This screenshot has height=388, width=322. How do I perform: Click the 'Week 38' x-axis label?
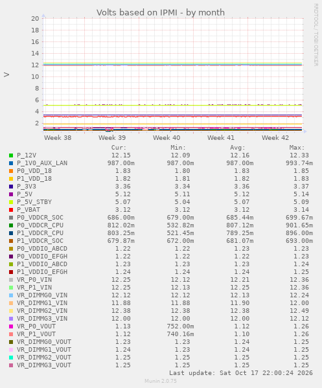coord(58,138)
